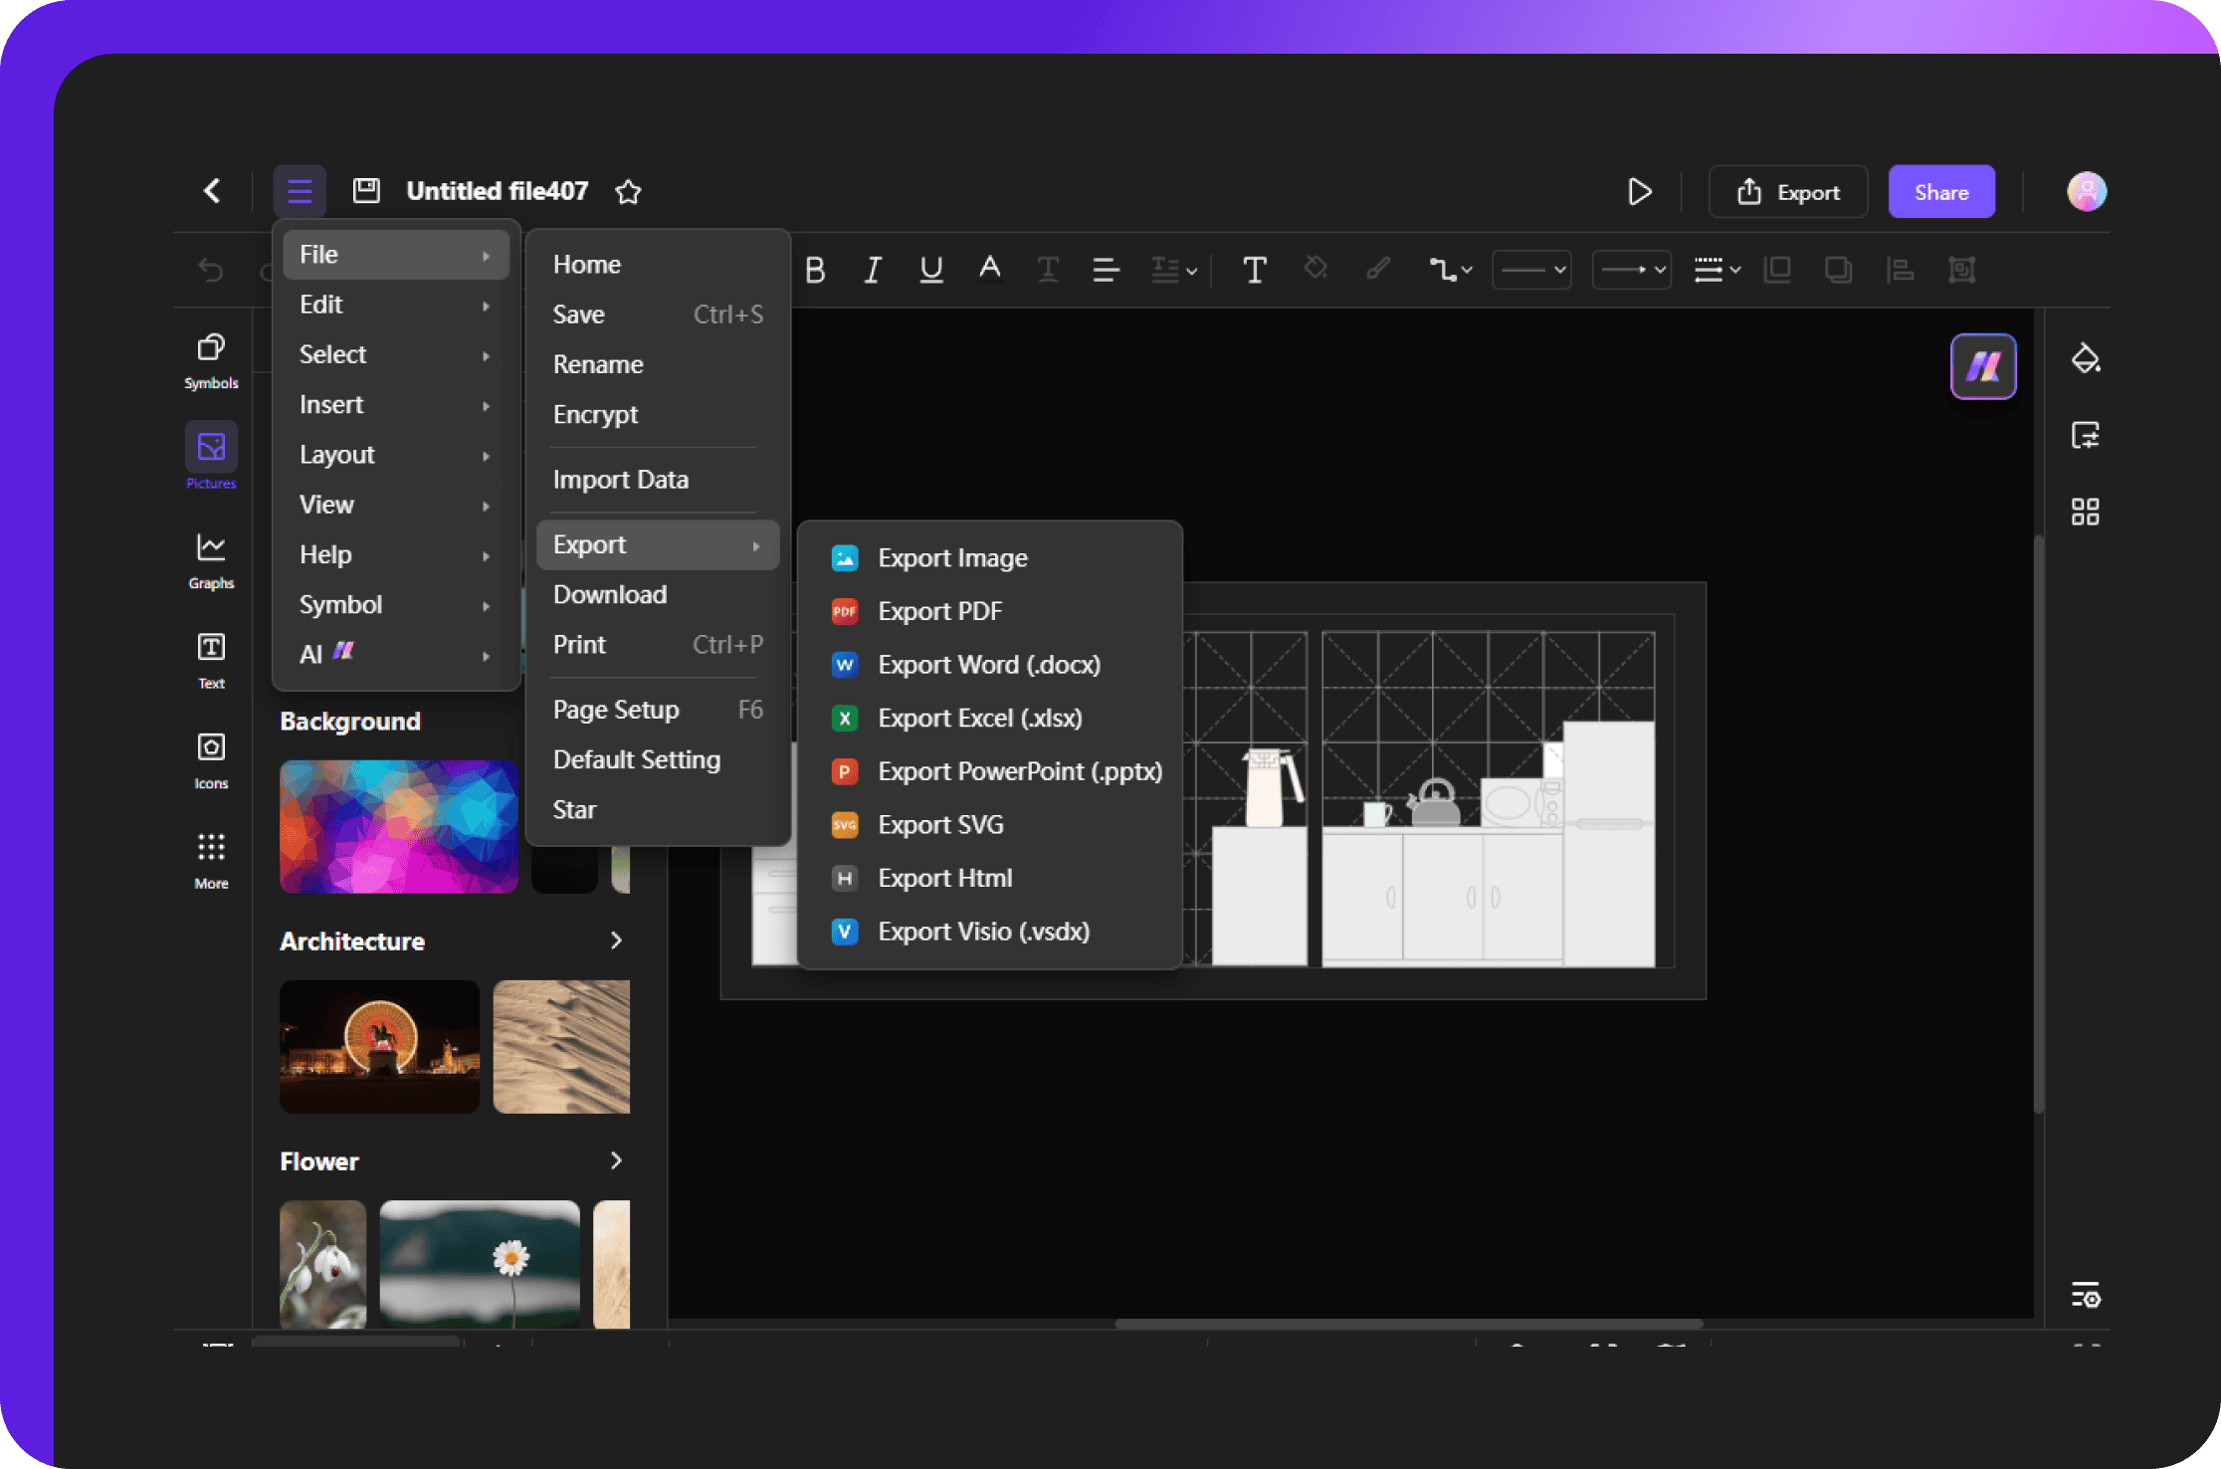Click the Share button
Viewport: 2221px width, 1469px height.
click(x=1940, y=192)
